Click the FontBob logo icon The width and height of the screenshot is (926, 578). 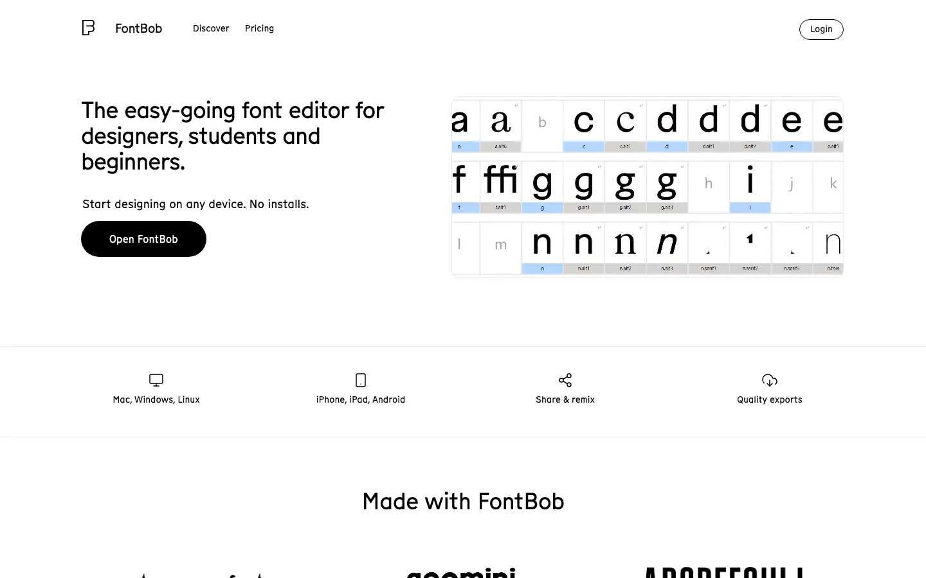(x=89, y=28)
